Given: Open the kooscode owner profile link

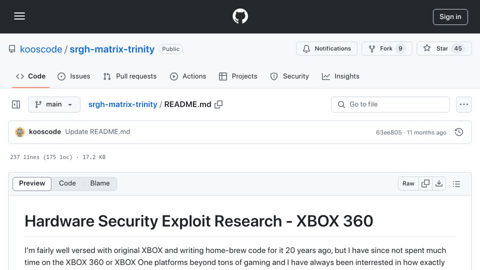Looking at the screenshot, I should pos(41,49).
